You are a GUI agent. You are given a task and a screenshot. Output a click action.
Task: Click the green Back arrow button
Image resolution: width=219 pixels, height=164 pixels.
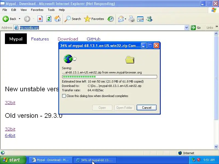[x=5, y=19]
